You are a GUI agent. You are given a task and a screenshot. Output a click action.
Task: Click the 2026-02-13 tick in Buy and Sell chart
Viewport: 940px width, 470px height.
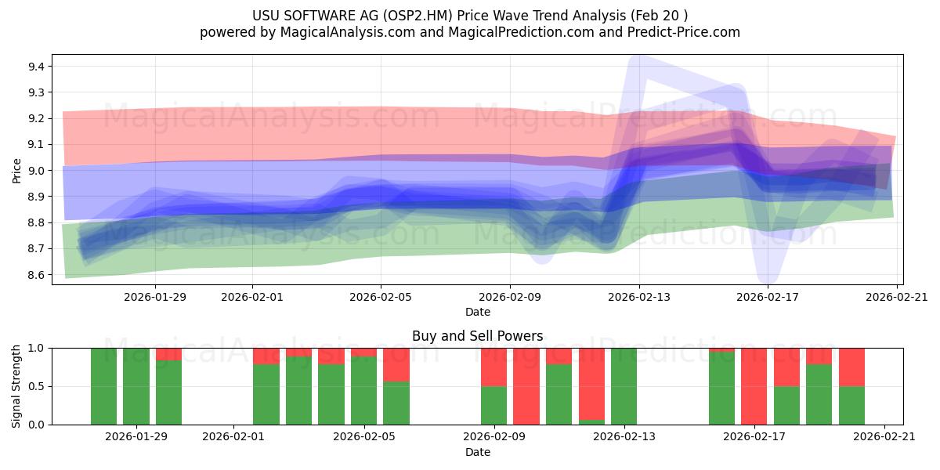point(624,437)
